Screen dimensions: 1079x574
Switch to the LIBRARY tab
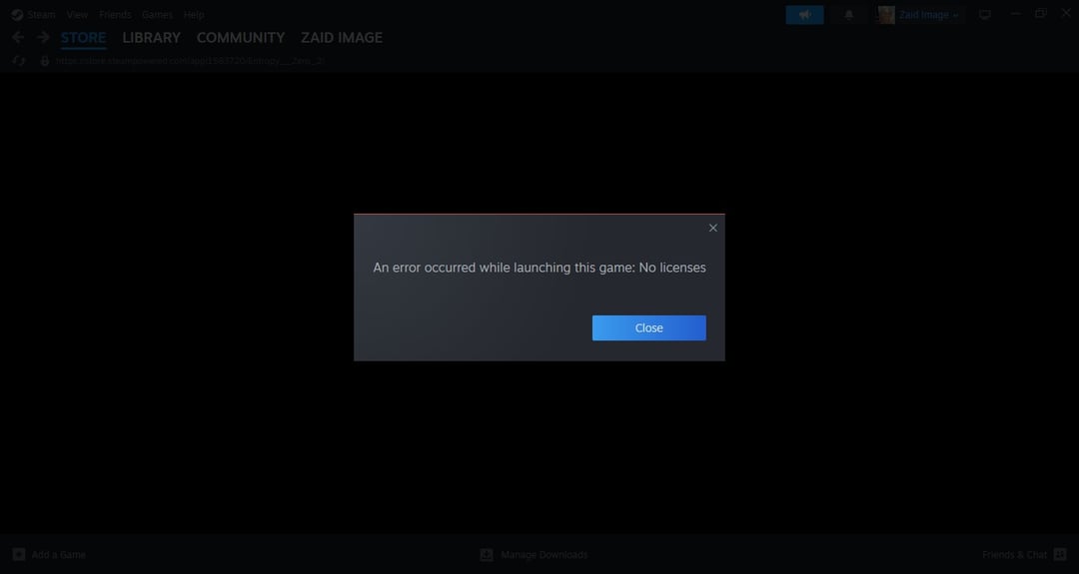click(151, 38)
